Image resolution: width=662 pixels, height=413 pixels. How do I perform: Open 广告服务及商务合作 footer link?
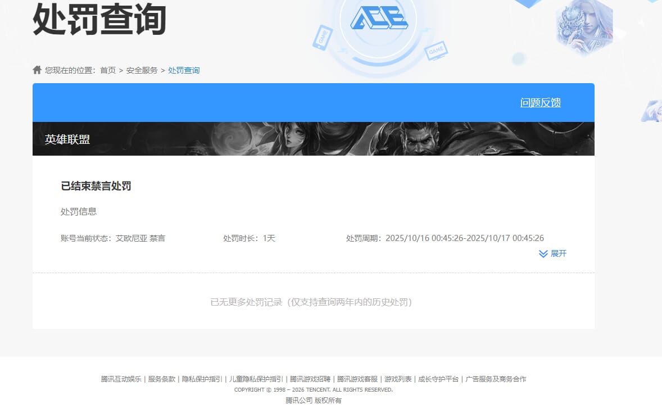(496, 379)
